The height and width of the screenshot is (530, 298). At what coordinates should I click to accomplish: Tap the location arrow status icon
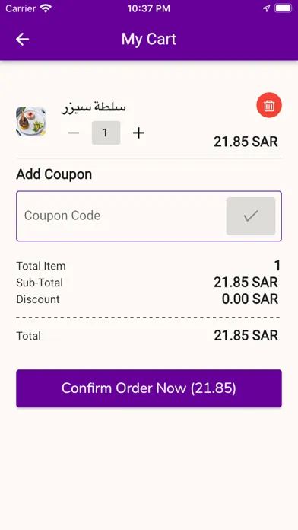(267, 8)
